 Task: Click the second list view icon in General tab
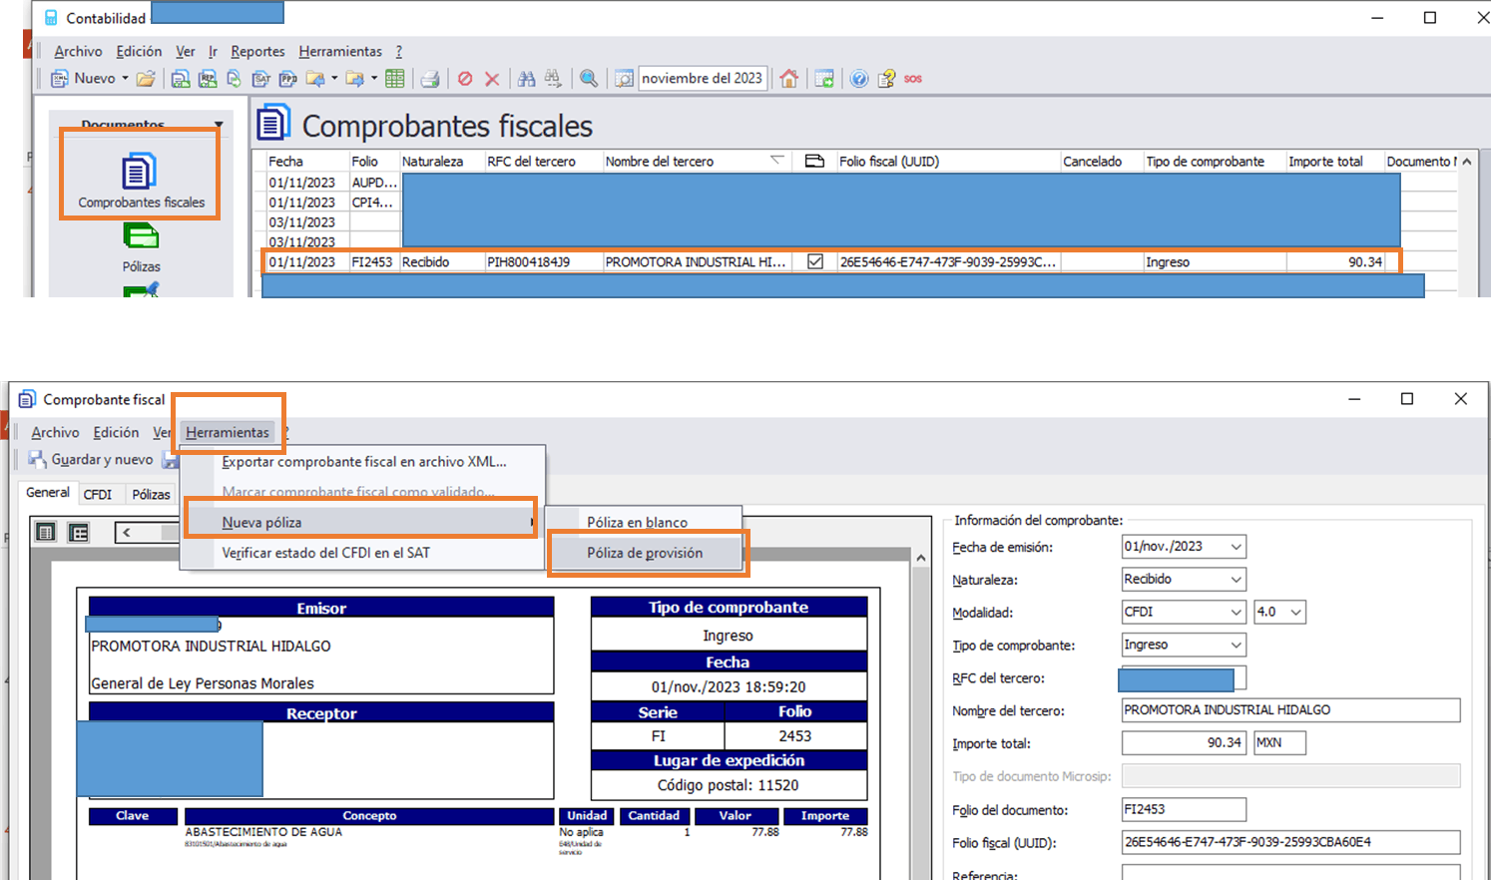pos(79,532)
